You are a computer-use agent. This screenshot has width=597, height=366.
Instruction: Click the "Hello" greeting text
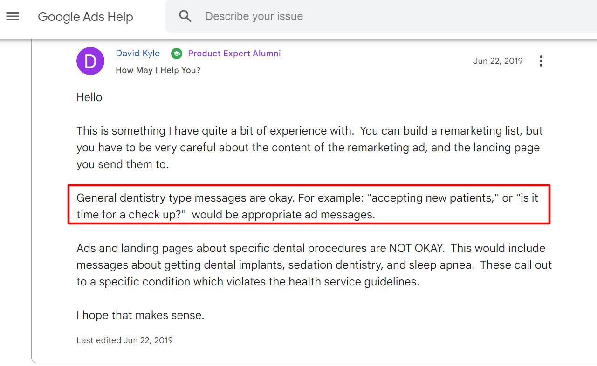click(x=89, y=97)
